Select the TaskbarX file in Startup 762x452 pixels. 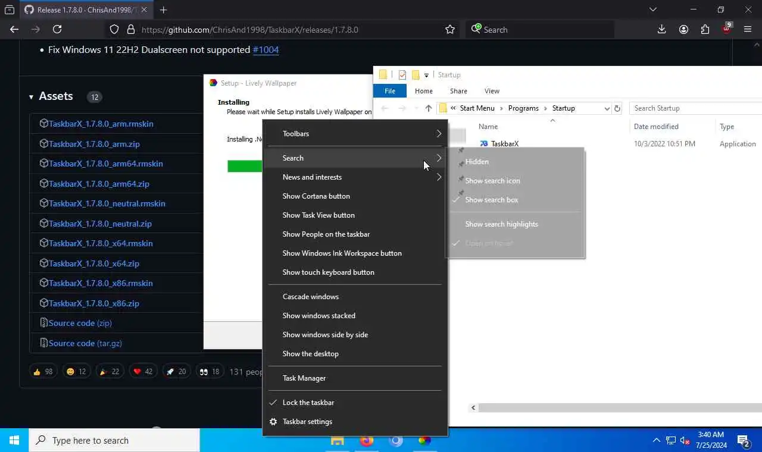click(505, 144)
